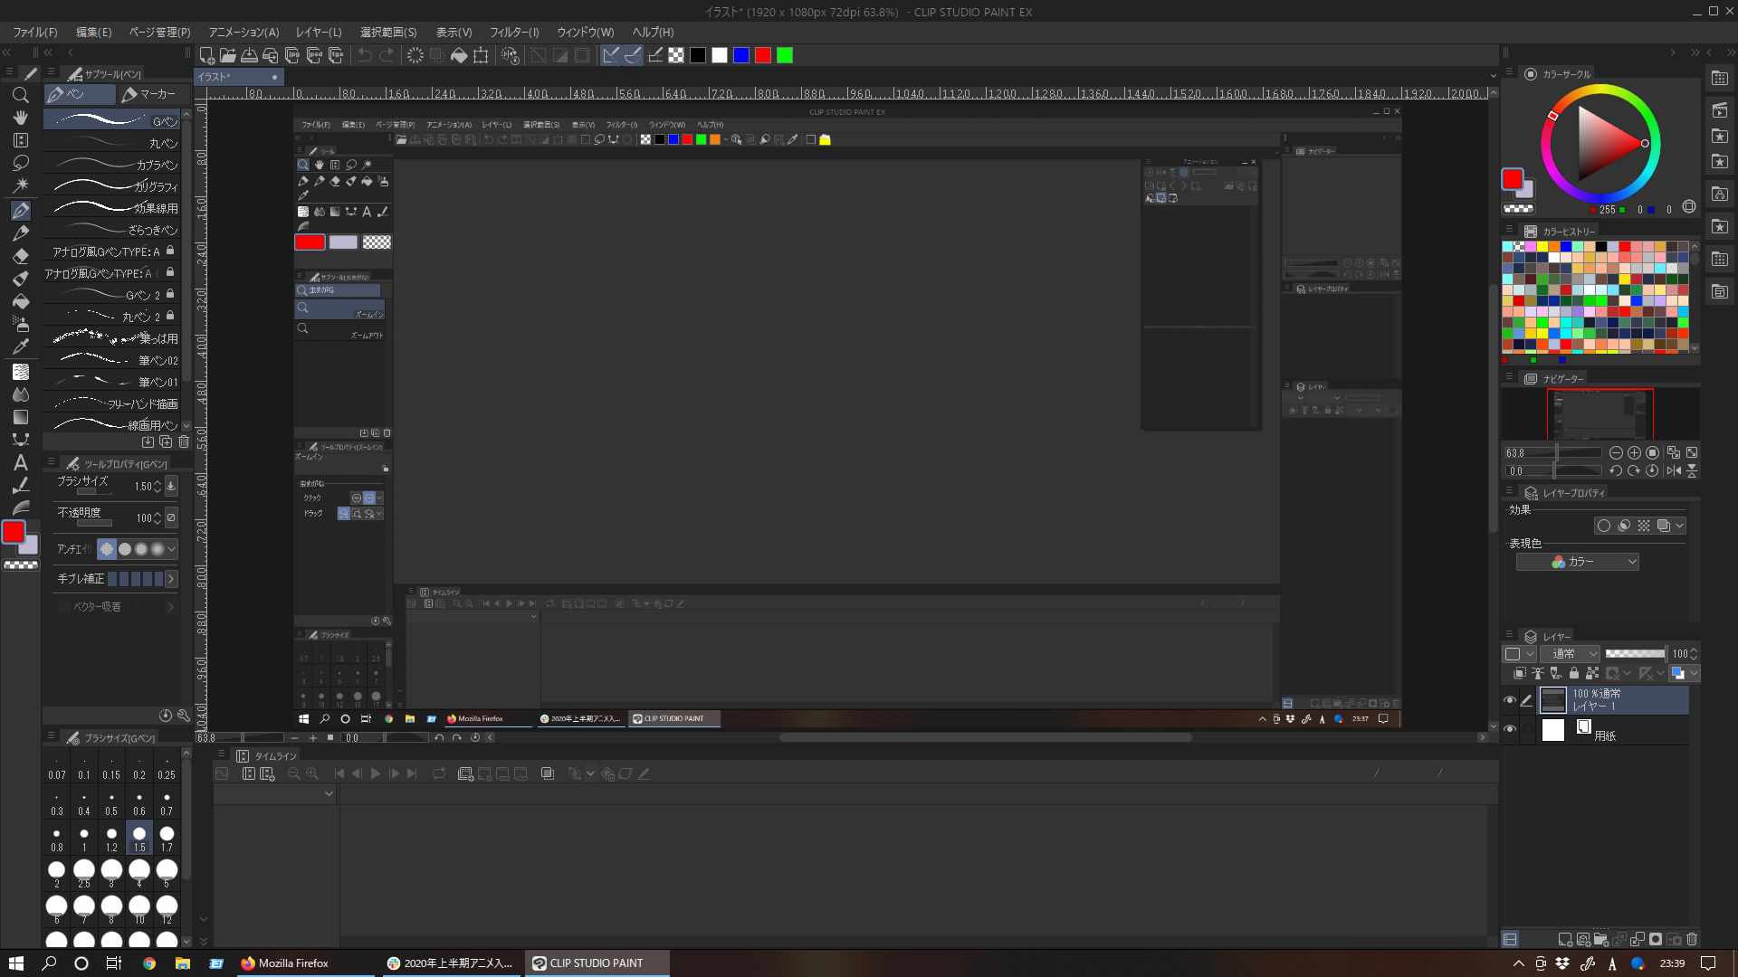Viewport: 1738px width, 977px height.
Task: Open timeline selector dropdown arrow
Action: (x=329, y=793)
